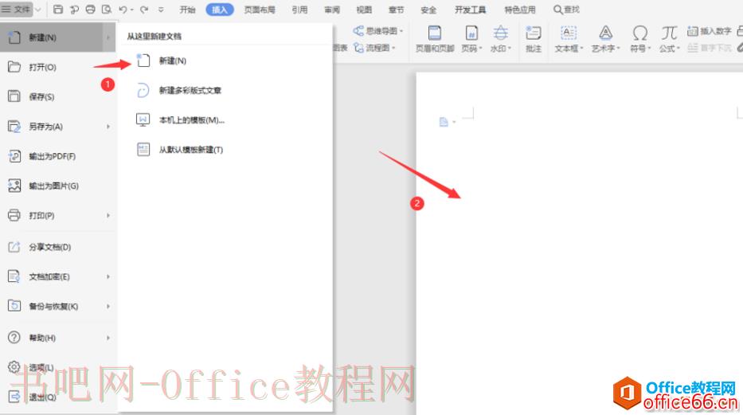Open 页眉和页脚 header and footer
The height and width of the screenshot is (415, 743).
(435, 39)
